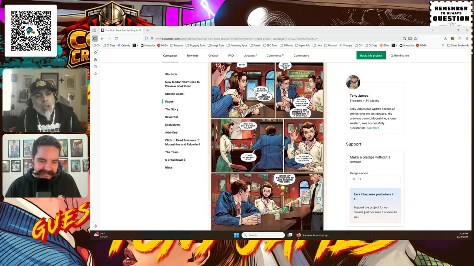Viewport: 474px width, 266px height.
Task: Expand the Image Tools bookmarks folder
Action: click(216, 45)
